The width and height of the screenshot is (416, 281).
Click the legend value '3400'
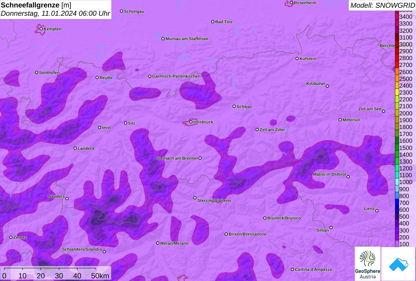406,17
